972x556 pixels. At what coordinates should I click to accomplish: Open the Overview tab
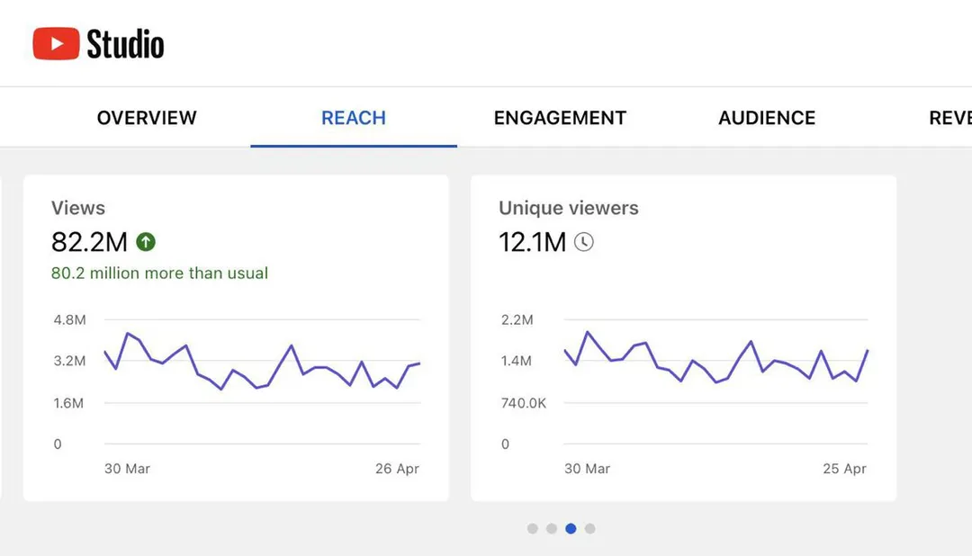coord(147,118)
